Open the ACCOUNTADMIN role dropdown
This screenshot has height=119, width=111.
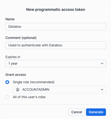pos(59,90)
